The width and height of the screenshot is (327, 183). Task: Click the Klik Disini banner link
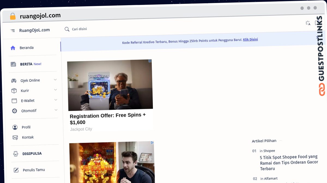(x=250, y=39)
